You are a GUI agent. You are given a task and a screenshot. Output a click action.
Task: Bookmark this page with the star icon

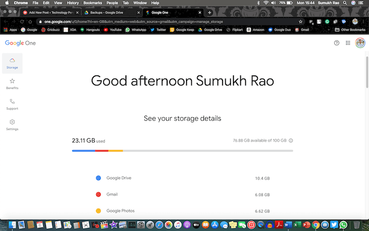[x=300, y=22]
